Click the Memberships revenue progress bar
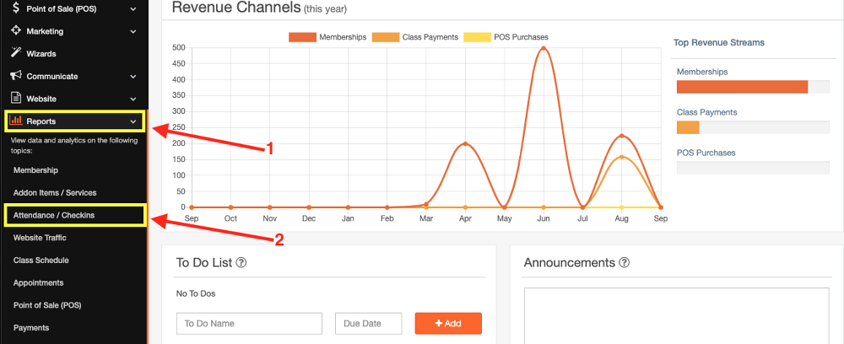Viewport: 844px width, 344px height. [742, 87]
